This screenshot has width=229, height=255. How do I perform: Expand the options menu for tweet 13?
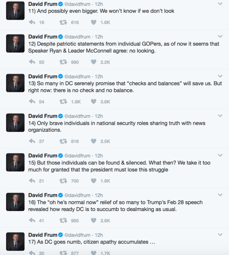pos(220,76)
